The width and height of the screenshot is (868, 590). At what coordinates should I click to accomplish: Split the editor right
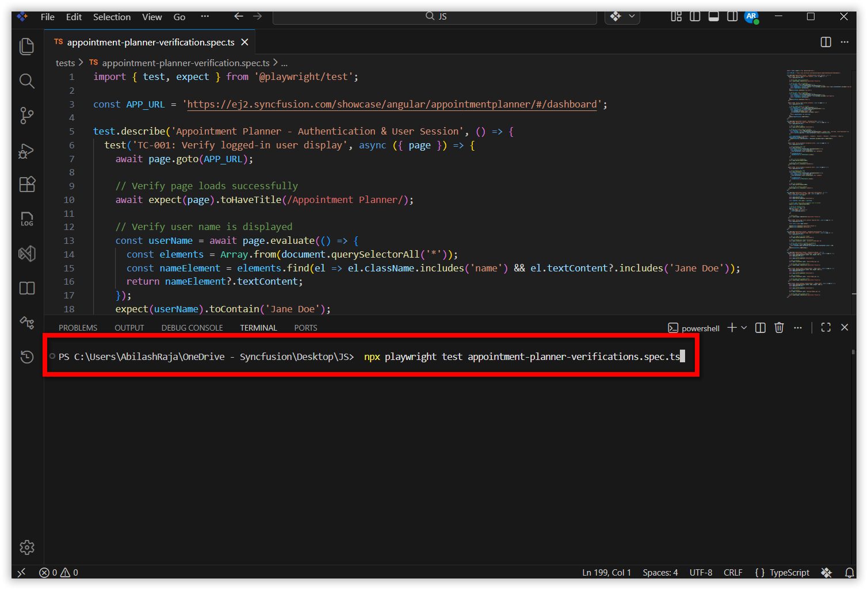[826, 42]
